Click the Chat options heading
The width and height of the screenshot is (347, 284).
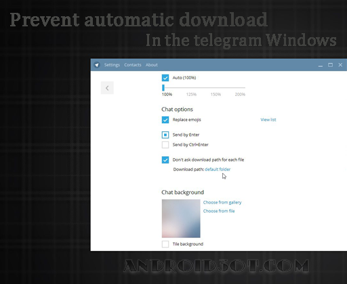[177, 110]
